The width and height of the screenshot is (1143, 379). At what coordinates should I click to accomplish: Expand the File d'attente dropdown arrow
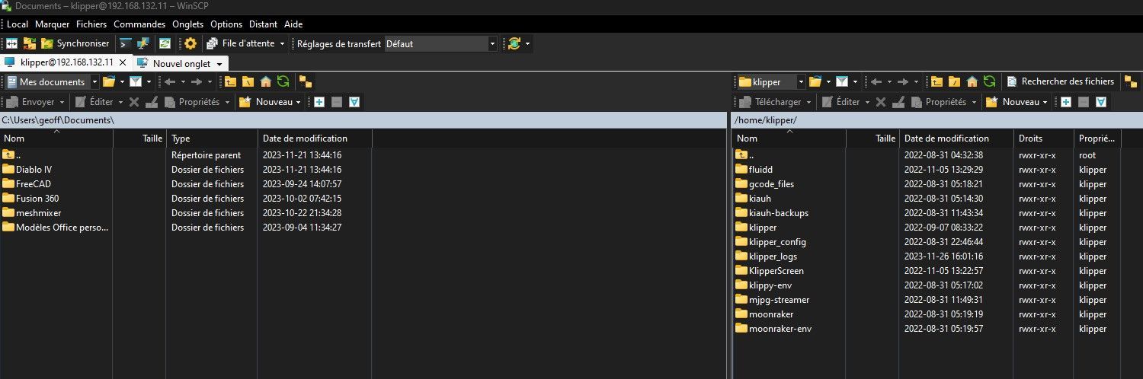pos(282,43)
